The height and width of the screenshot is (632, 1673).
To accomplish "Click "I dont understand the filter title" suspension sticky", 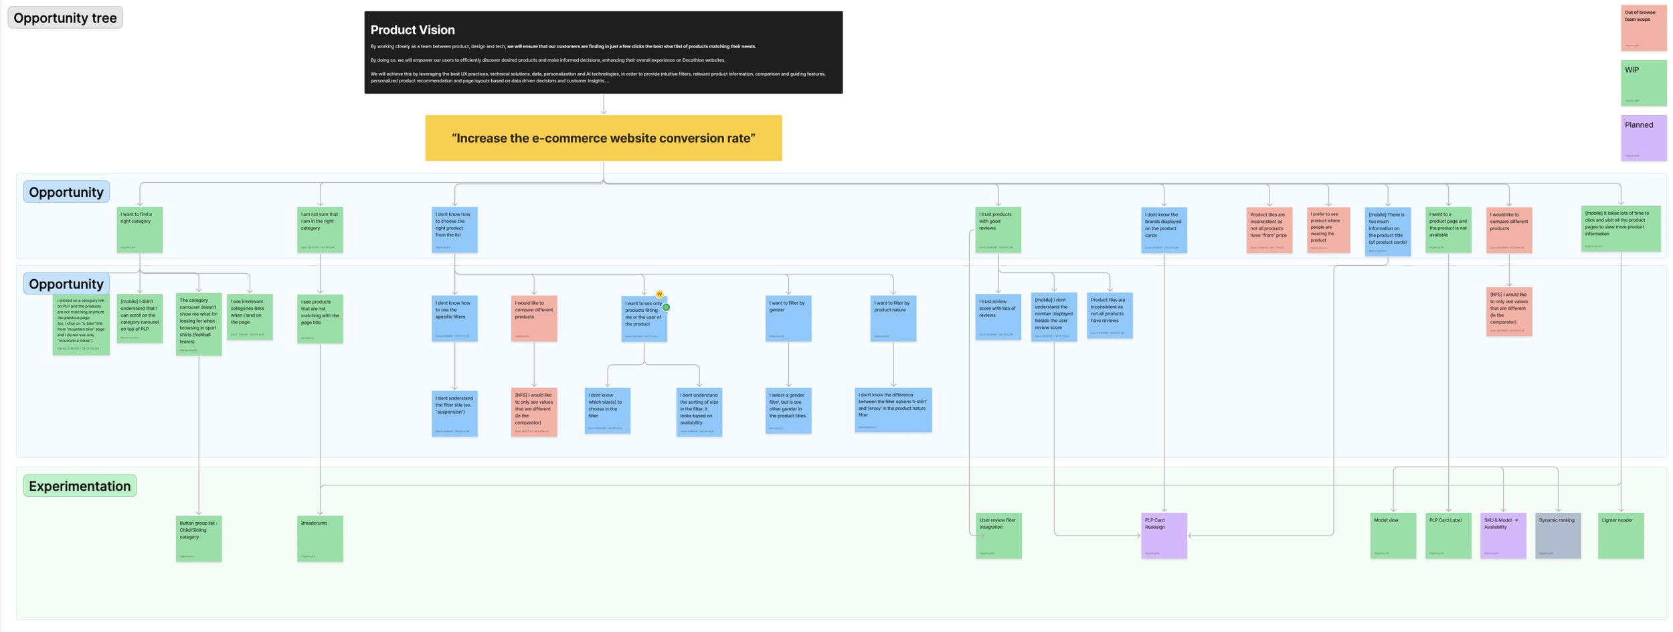I will (454, 413).
